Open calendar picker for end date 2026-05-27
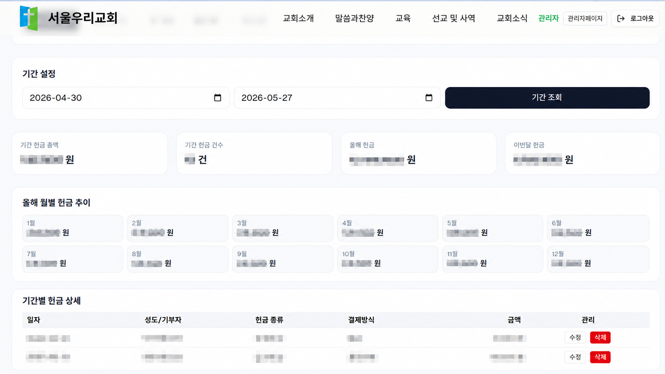This screenshot has height=374, width=665. 429,98
